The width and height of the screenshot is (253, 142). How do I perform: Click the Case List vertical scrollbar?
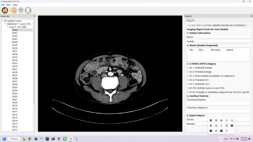click(34, 63)
